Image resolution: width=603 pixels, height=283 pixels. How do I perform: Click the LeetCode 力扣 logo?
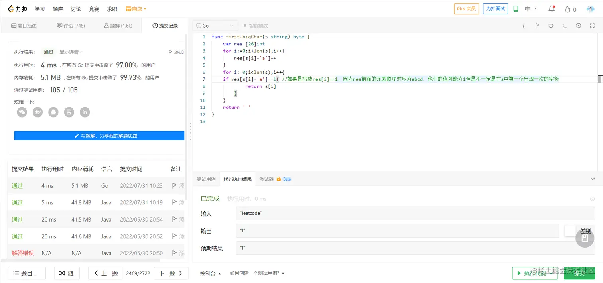click(x=18, y=9)
